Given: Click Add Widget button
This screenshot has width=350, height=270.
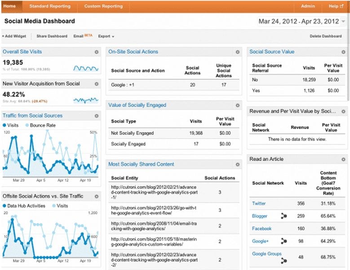Looking at the screenshot, I should 14,36.
